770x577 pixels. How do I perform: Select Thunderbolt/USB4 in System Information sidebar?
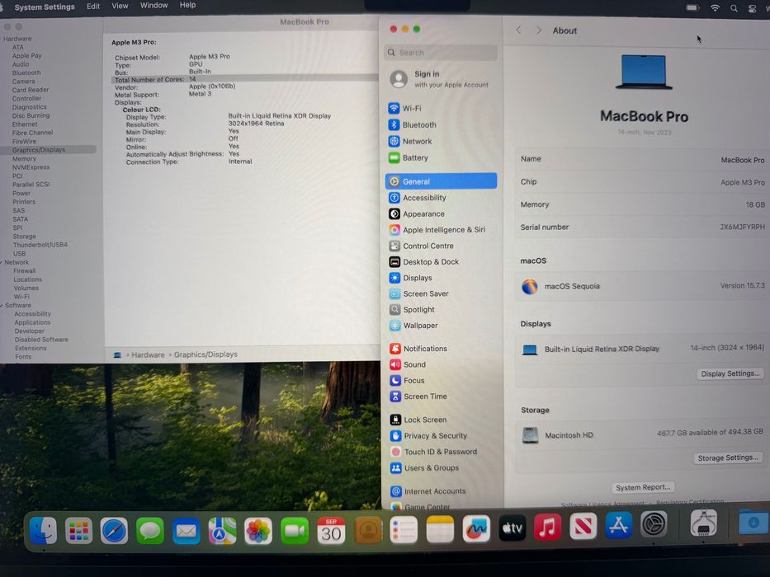[x=40, y=245]
